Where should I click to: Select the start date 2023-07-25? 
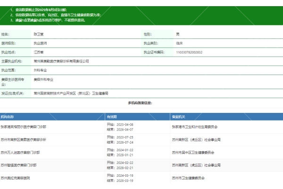tap(125, 137)
